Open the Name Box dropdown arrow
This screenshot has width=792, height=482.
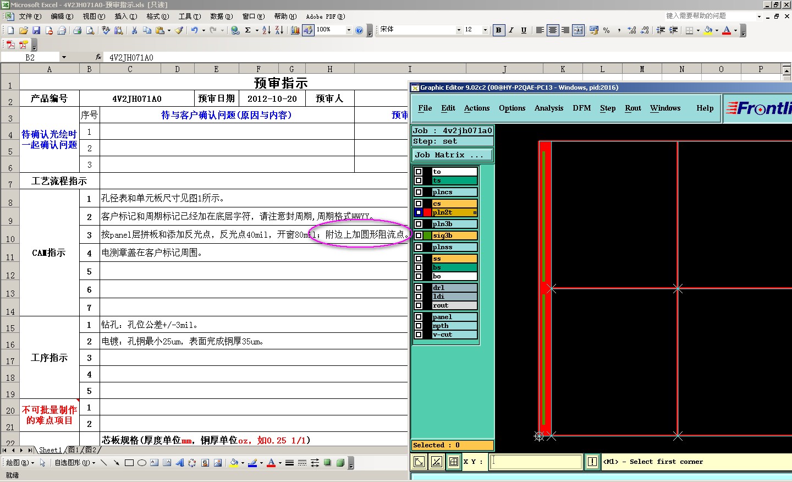[64, 57]
